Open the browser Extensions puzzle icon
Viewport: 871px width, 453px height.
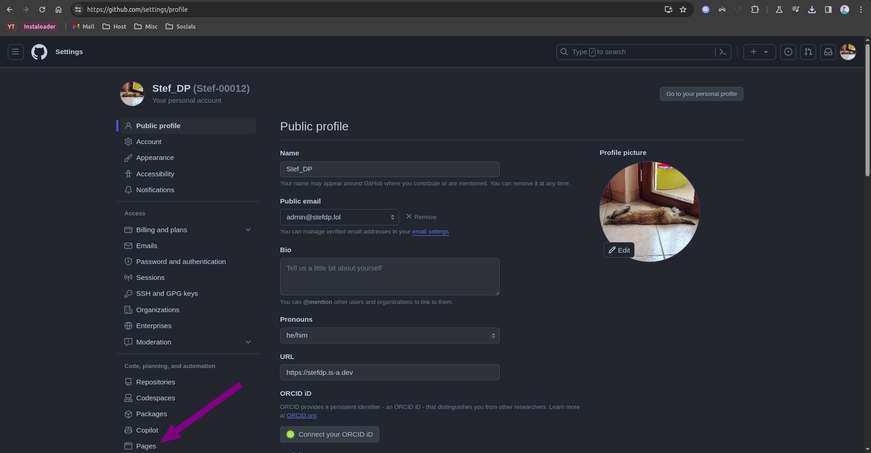pos(755,9)
